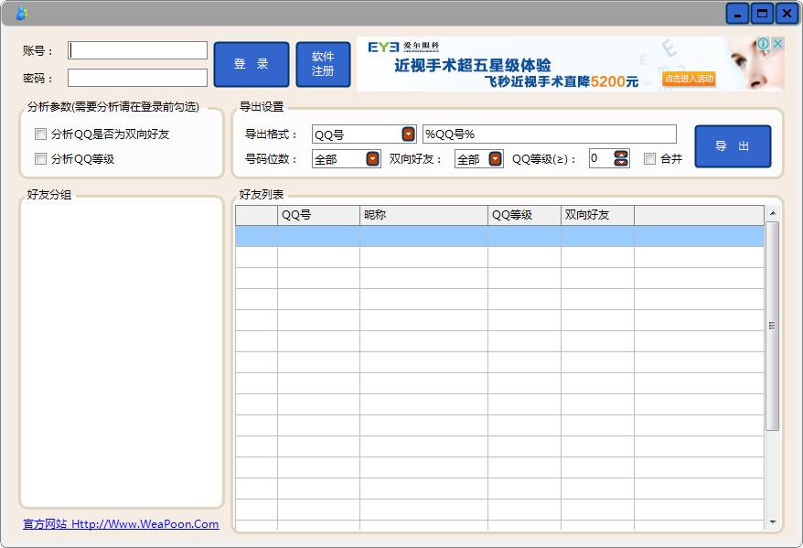Click the friend list vertical scrollbar thumb
The width and height of the screenshot is (803, 548).
click(772, 326)
